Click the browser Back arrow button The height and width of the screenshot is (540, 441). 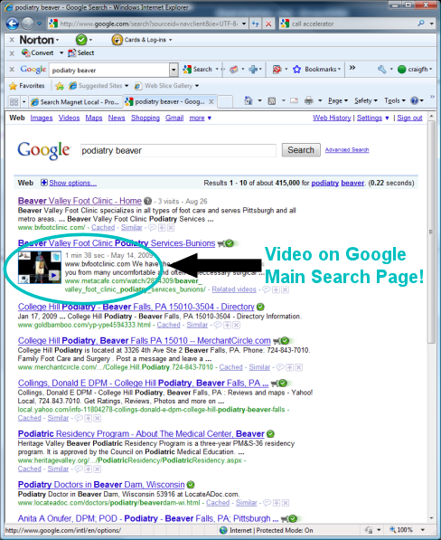click(13, 24)
